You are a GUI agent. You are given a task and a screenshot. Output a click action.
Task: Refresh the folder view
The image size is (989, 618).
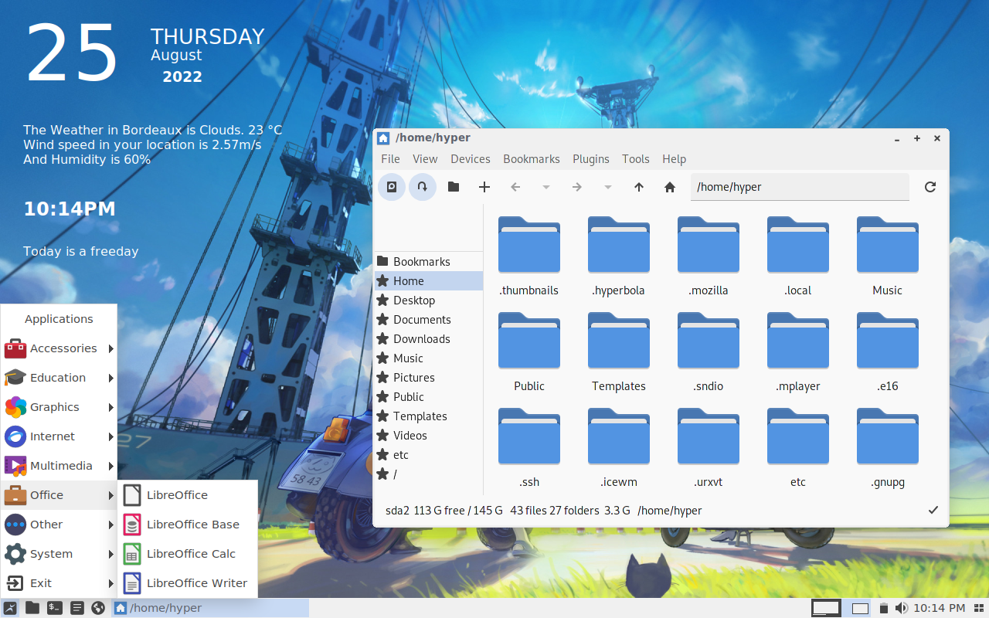pyautogui.click(x=930, y=187)
